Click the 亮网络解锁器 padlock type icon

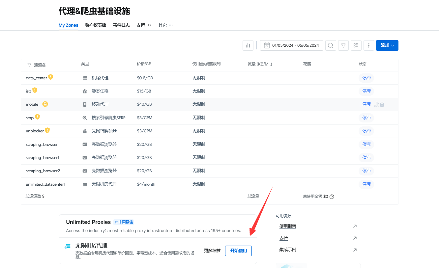(85, 131)
